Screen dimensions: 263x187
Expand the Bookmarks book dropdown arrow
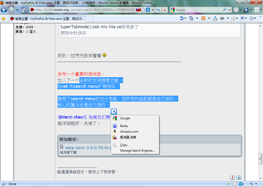pyautogui.click(x=251, y=10)
